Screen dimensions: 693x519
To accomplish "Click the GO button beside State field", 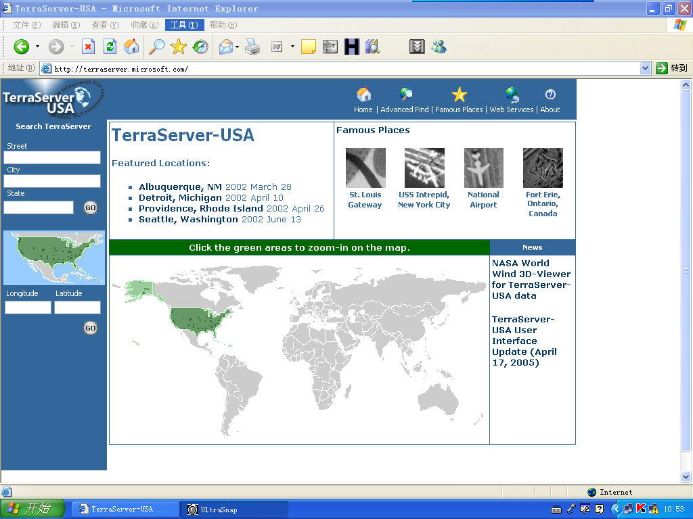I will click(90, 207).
